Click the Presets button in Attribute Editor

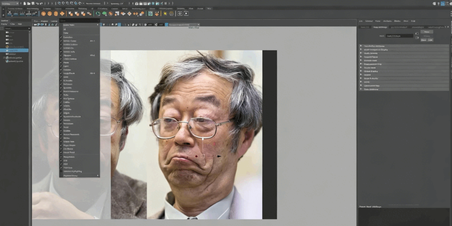pos(427,36)
